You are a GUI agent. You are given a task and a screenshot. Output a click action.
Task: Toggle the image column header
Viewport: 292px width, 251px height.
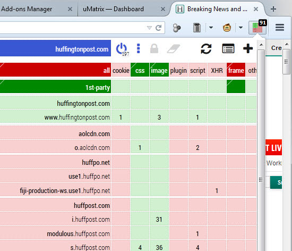click(x=159, y=70)
